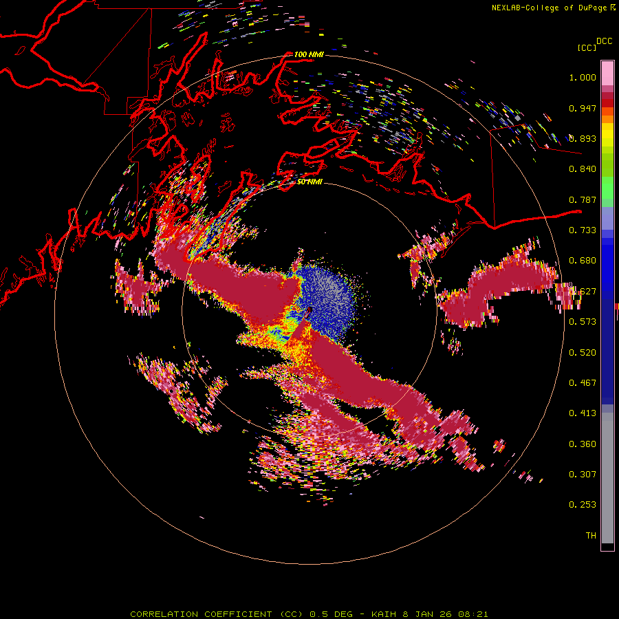Select the 0.253 scale value
The image size is (619, 619).
[583, 505]
